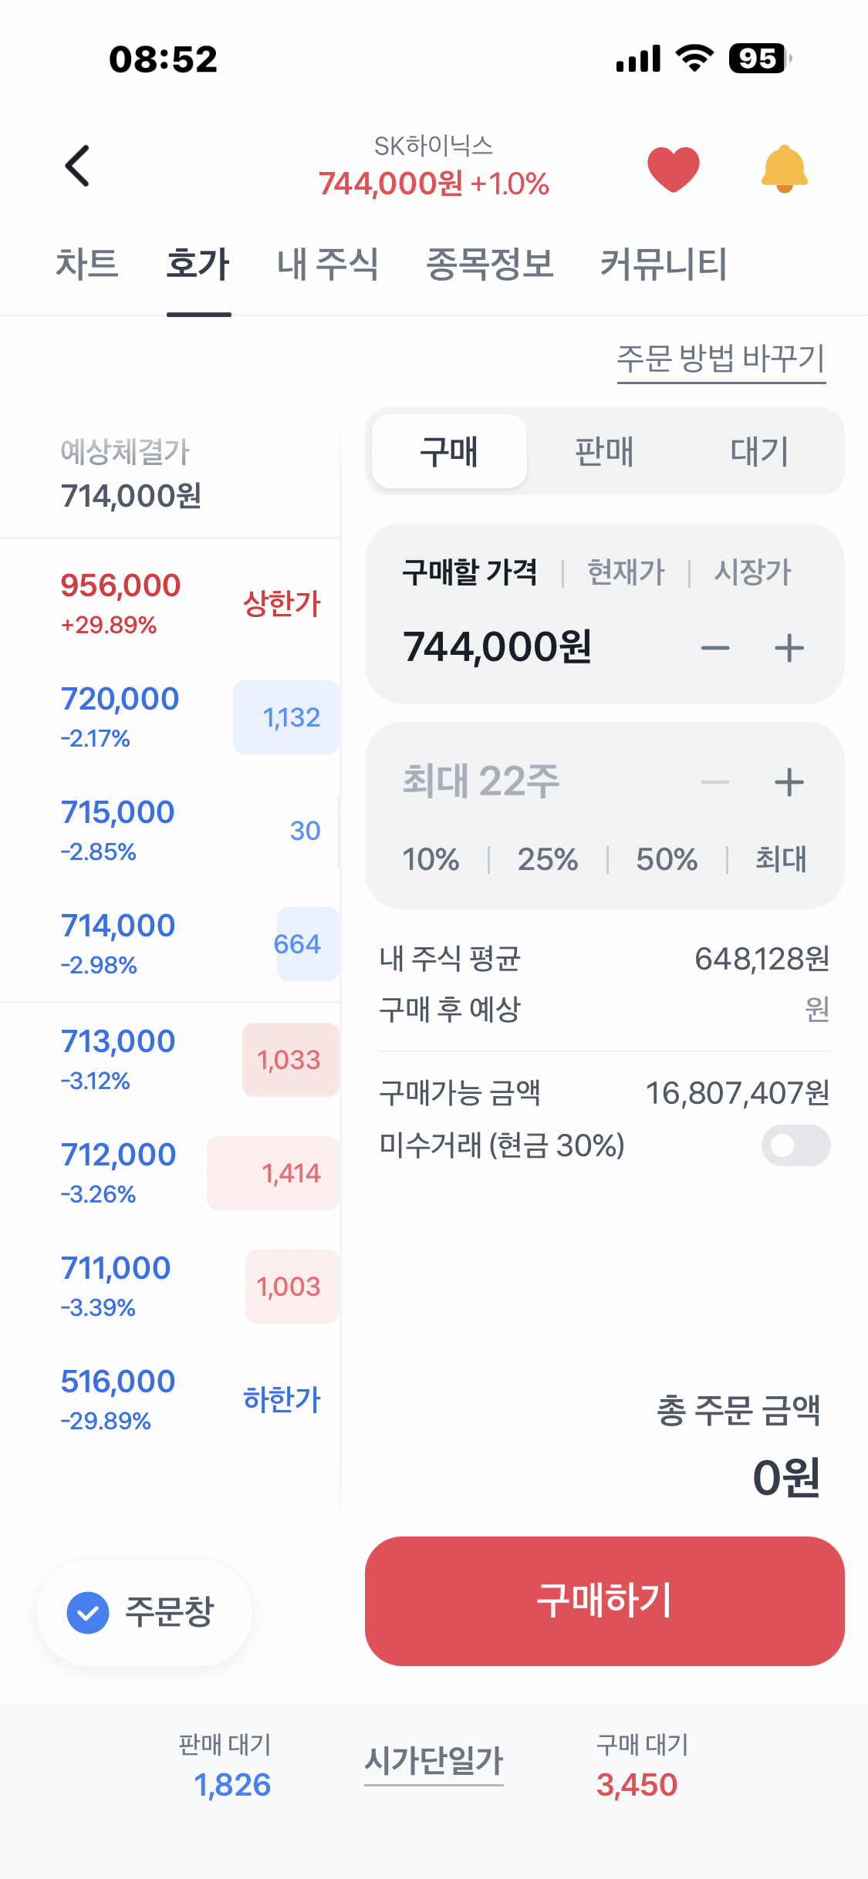Tap the yellow bell alert icon
868x1879 pixels.
[784, 168]
